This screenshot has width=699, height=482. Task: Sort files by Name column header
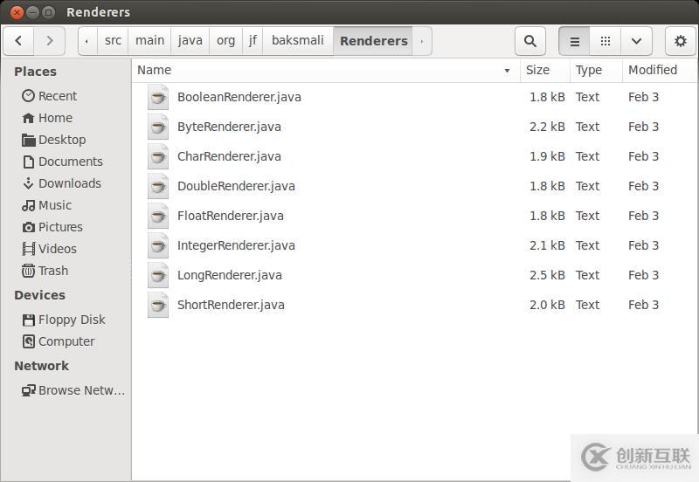coord(323,70)
